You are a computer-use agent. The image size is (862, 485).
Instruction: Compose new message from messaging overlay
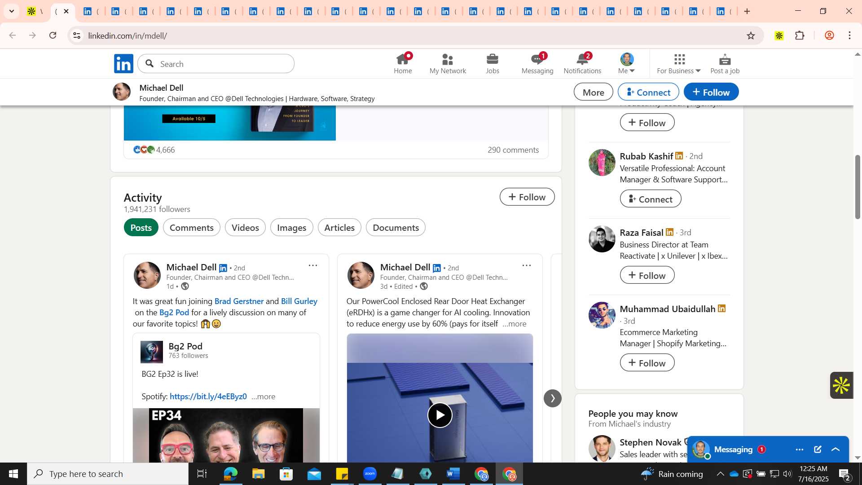point(818,450)
